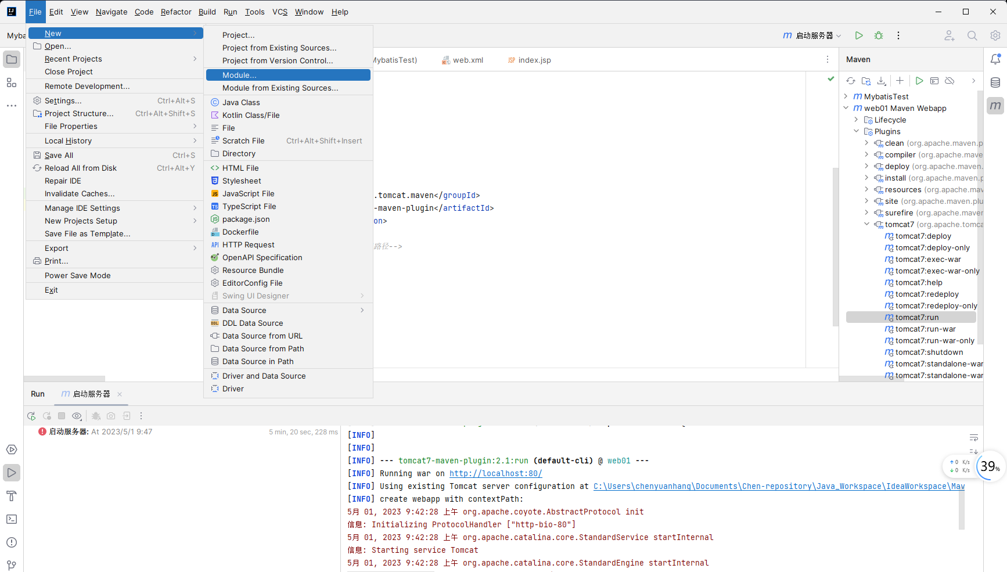
Task: Open the Edit menu in menu bar
Action: (x=56, y=12)
